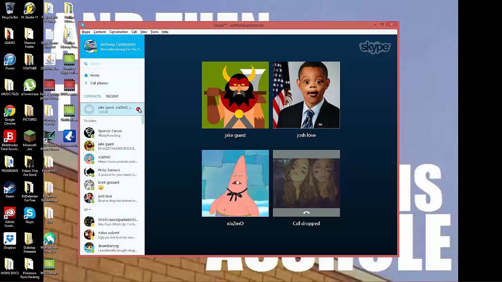Screen dimensions: 502x282
Task: Select Philip Santucci's spade avatar
Action: pos(89,172)
